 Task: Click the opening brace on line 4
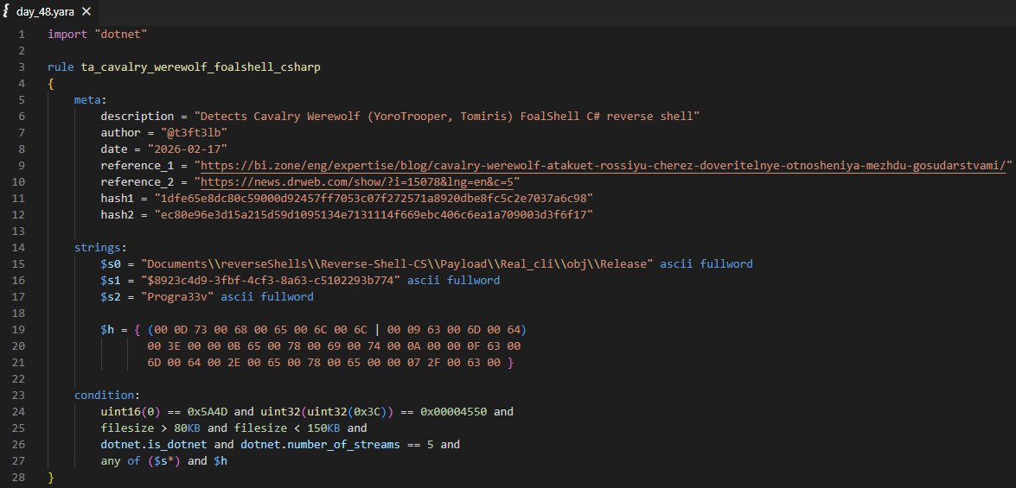(50, 84)
